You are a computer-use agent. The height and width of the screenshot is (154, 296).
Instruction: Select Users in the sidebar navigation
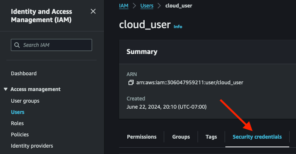[18, 112]
